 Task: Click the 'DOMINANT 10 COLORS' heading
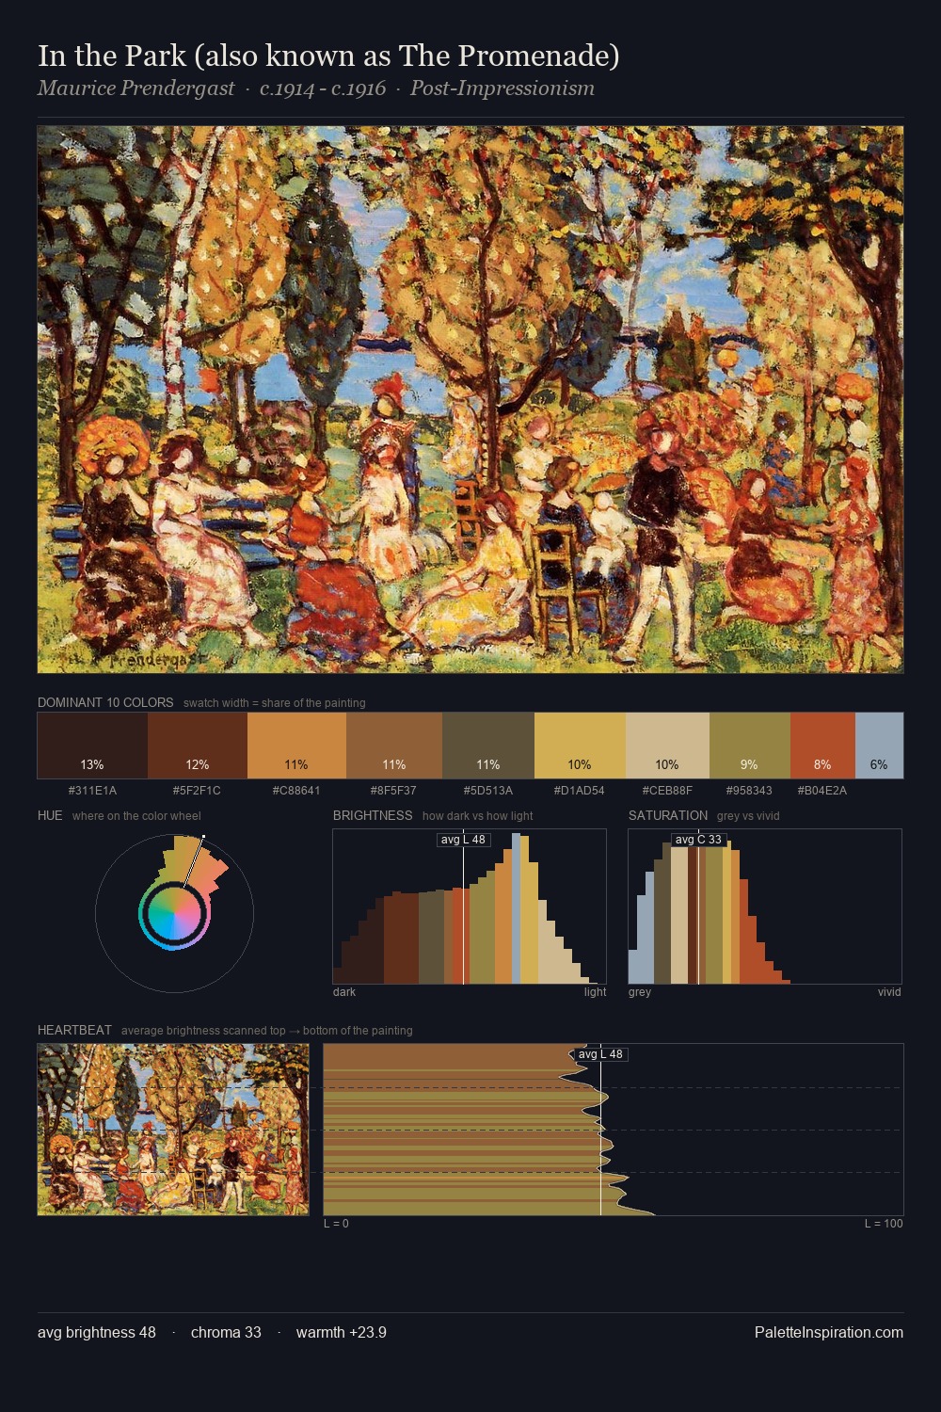click(x=105, y=702)
